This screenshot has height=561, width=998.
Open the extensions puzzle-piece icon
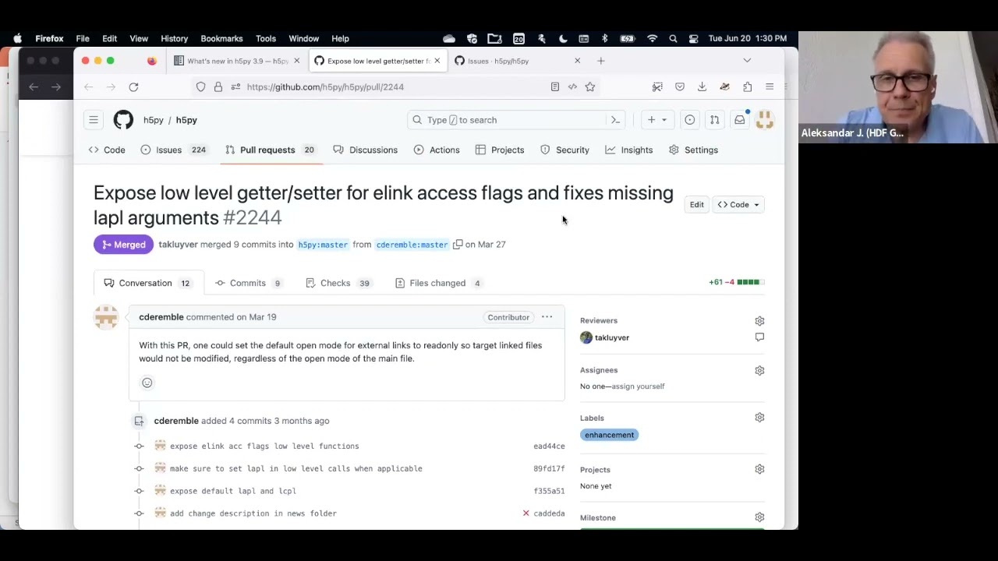pyautogui.click(x=747, y=87)
